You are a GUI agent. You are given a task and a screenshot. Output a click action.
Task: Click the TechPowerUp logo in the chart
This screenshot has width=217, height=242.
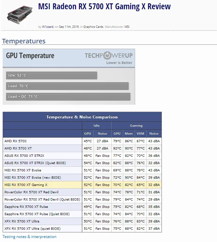[x=109, y=55]
